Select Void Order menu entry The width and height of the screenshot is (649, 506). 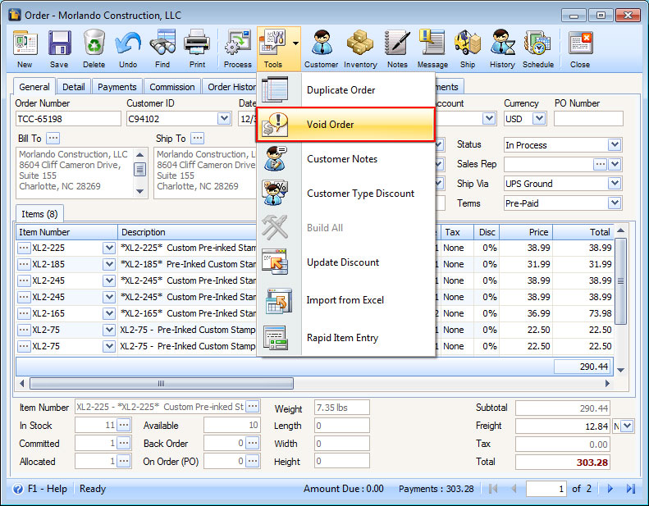point(346,125)
